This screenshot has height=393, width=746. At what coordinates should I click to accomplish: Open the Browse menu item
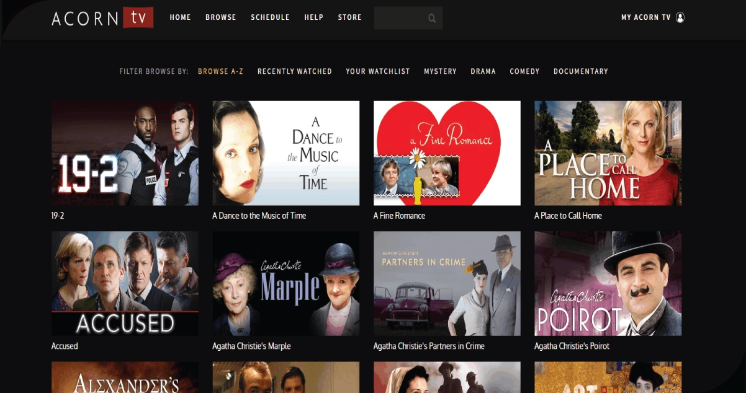[x=221, y=17]
